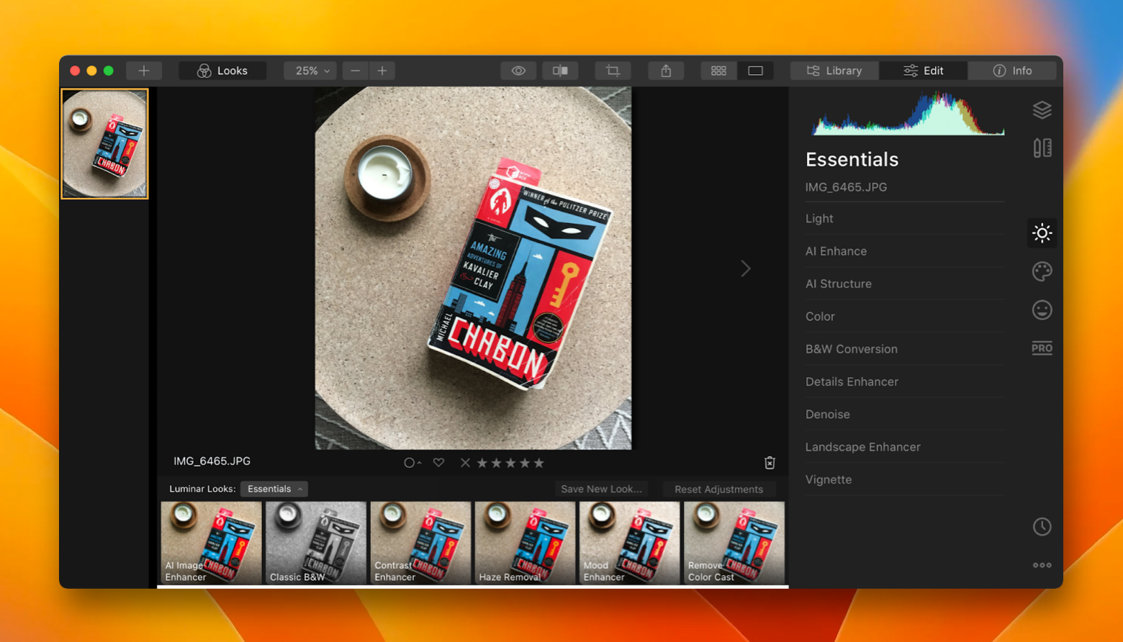
Task: Click the Essentials panel heading
Action: click(x=852, y=159)
